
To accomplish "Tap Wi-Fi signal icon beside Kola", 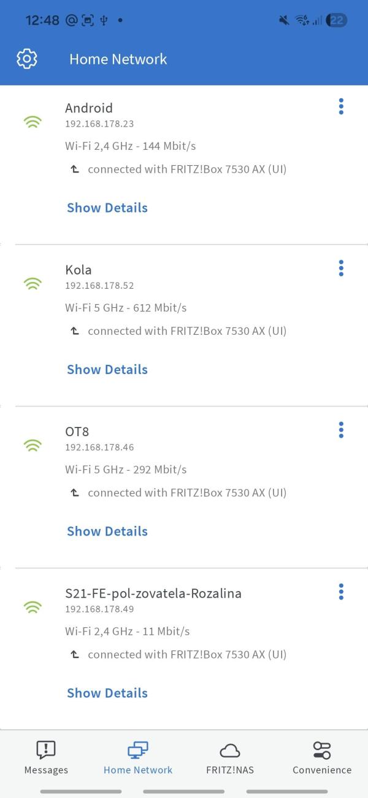I will pos(33,283).
